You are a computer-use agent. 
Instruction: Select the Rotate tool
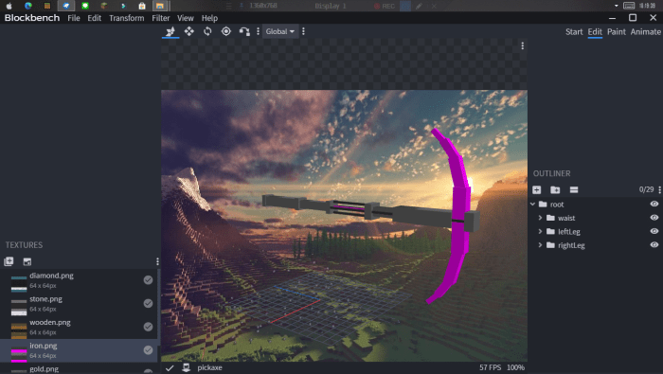207,31
